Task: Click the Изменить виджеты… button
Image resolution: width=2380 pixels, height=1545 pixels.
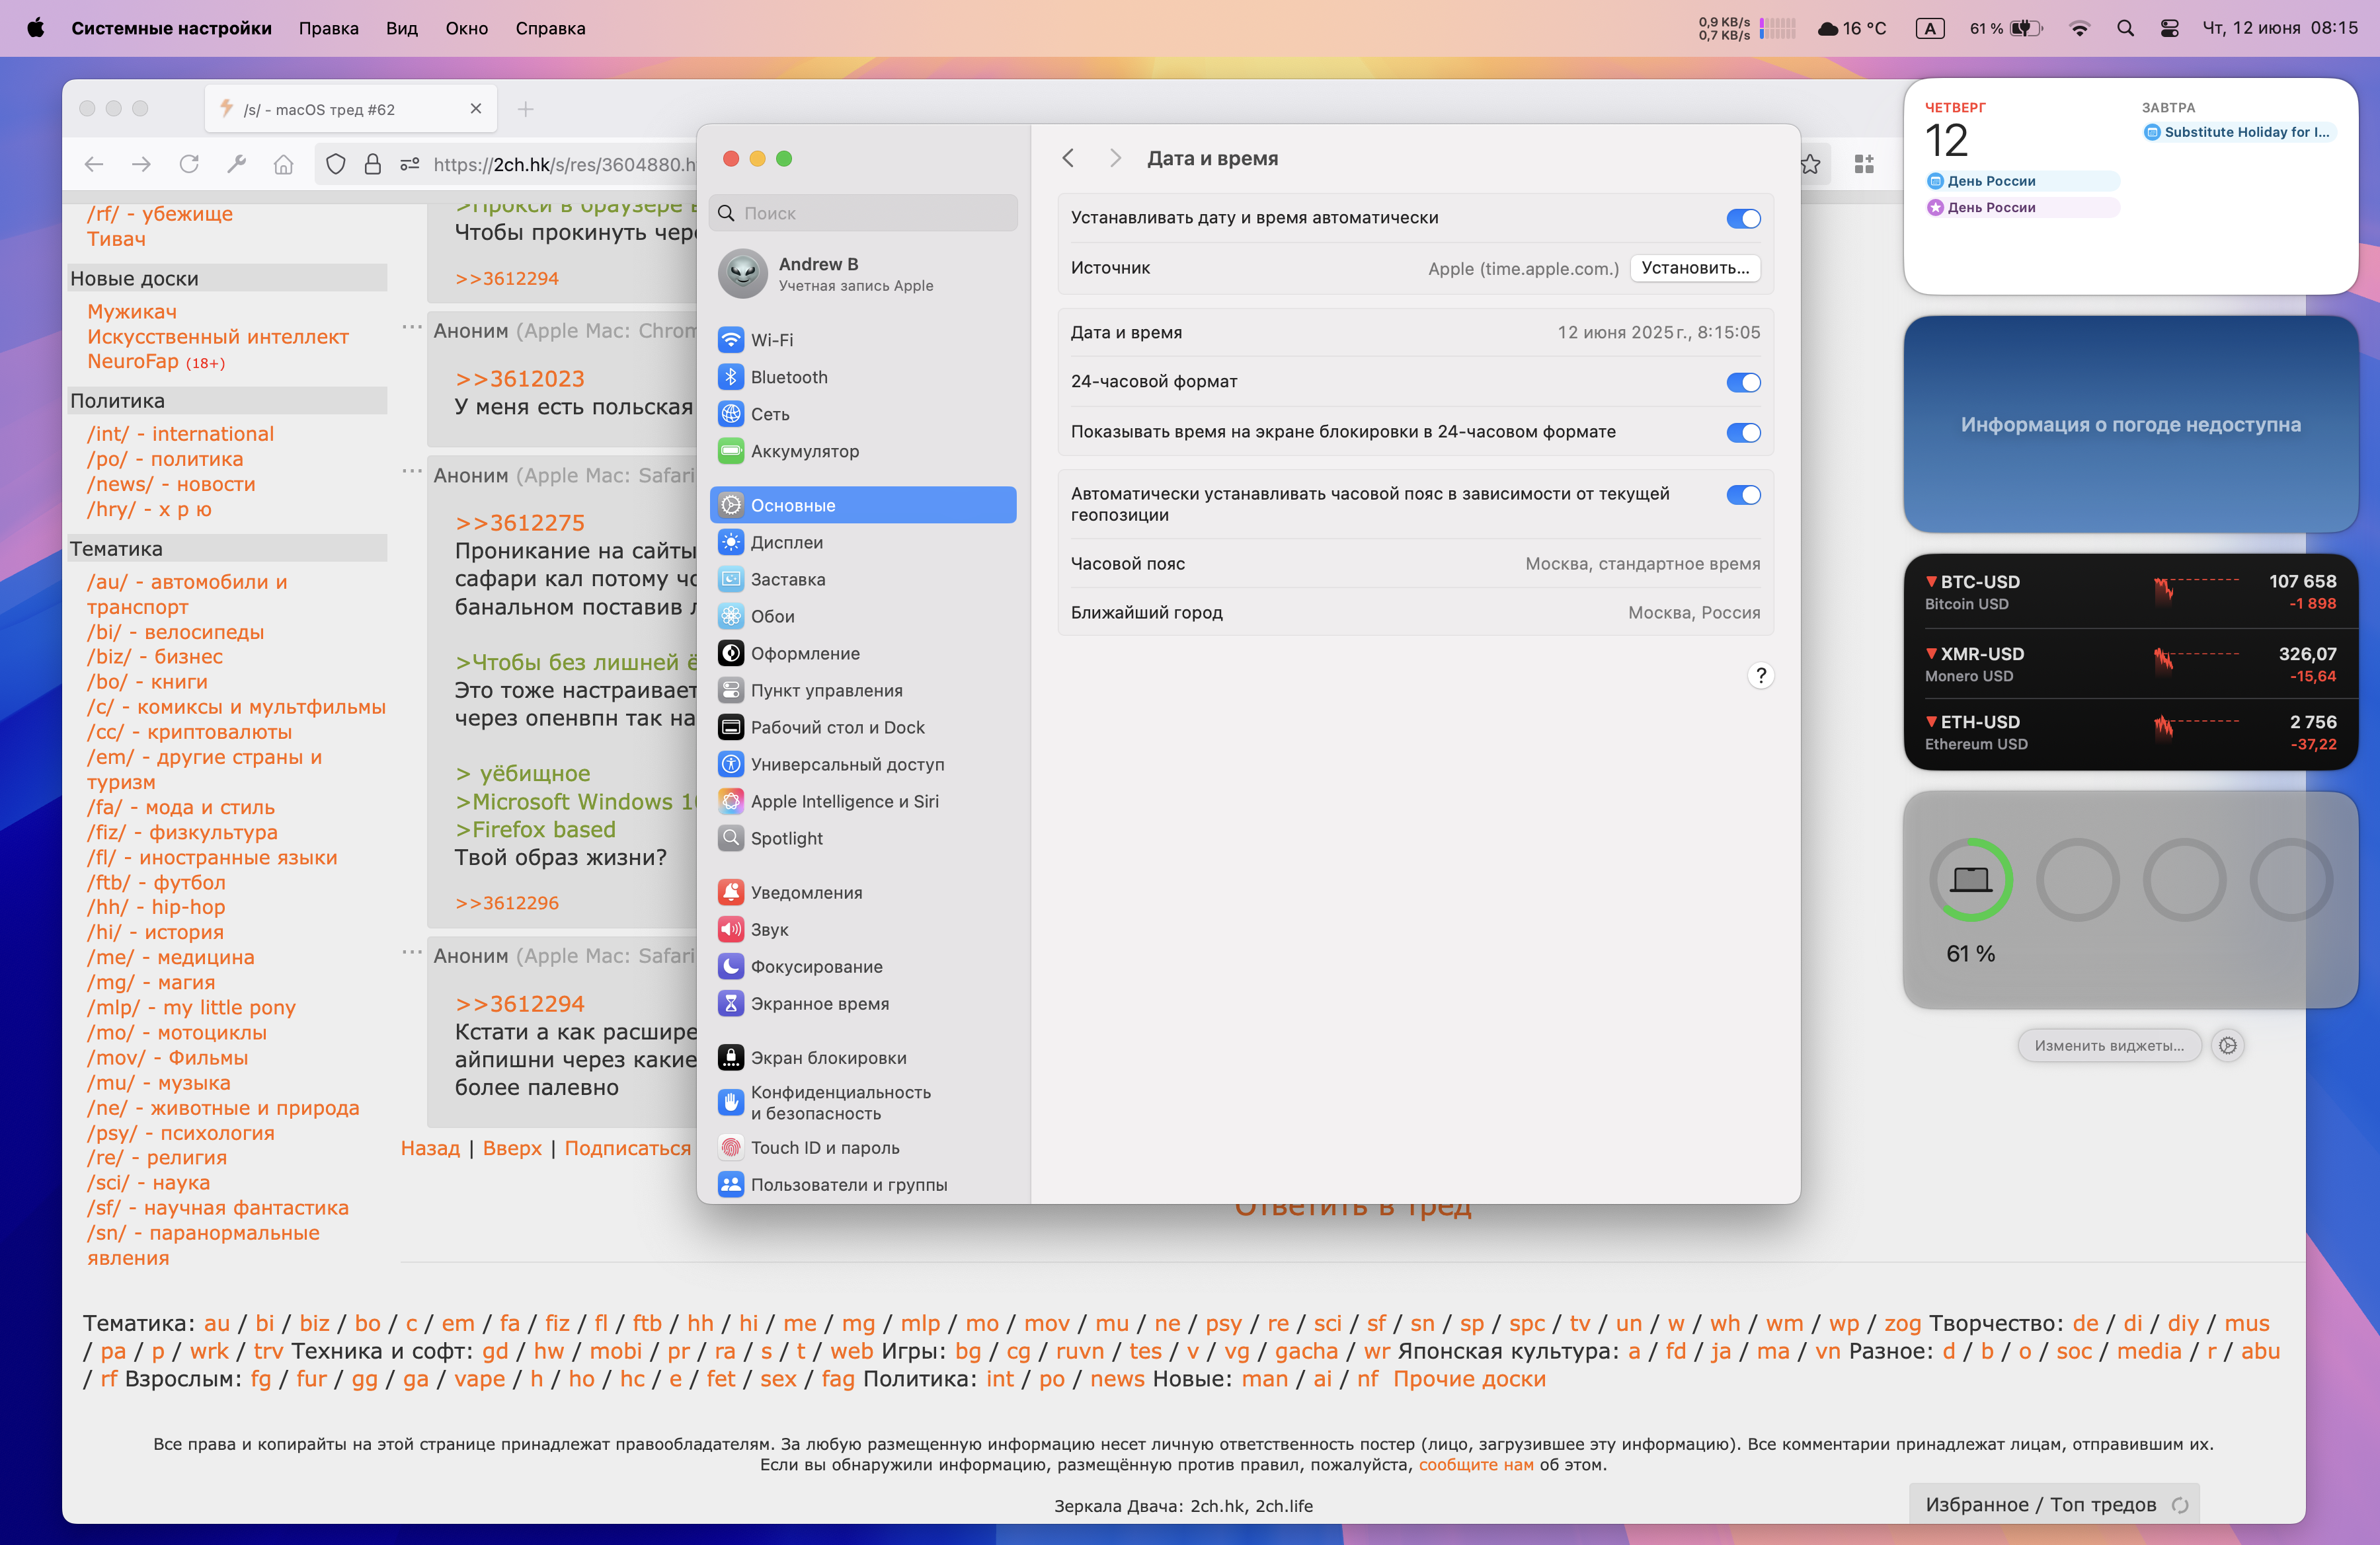Action: [x=2109, y=1045]
